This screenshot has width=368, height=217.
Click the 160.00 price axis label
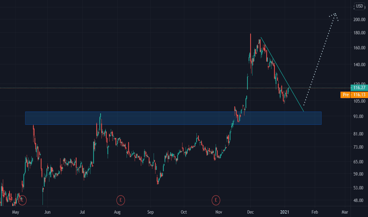point(359,48)
